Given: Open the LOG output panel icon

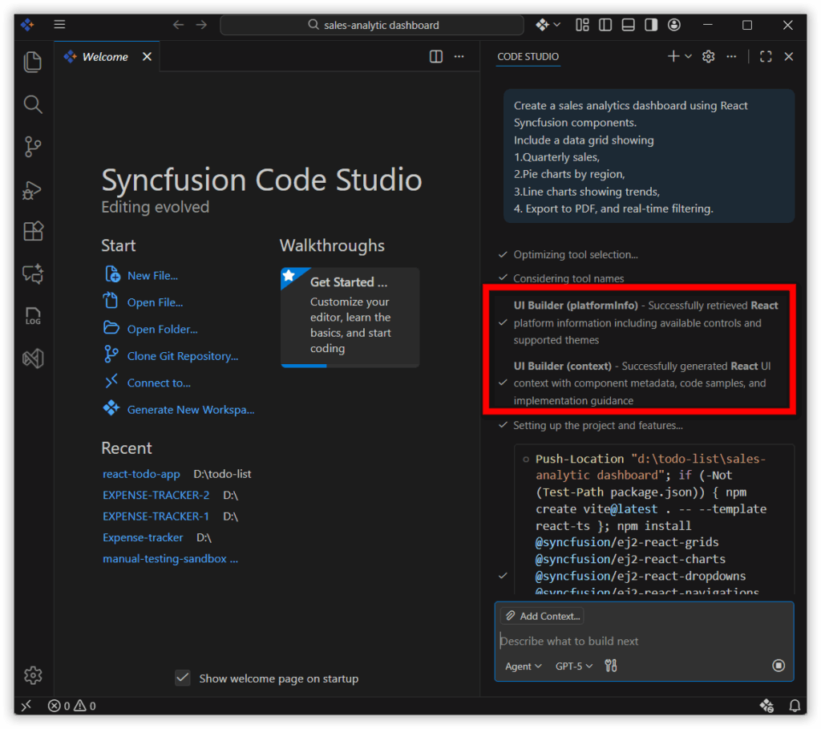Looking at the screenshot, I should tap(32, 316).
